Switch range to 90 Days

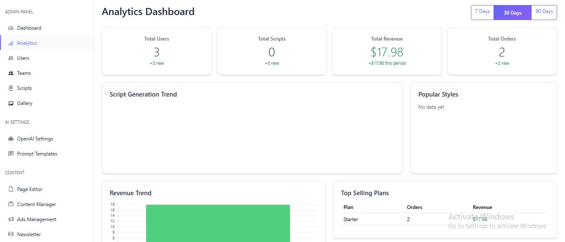[x=544, y=12]
